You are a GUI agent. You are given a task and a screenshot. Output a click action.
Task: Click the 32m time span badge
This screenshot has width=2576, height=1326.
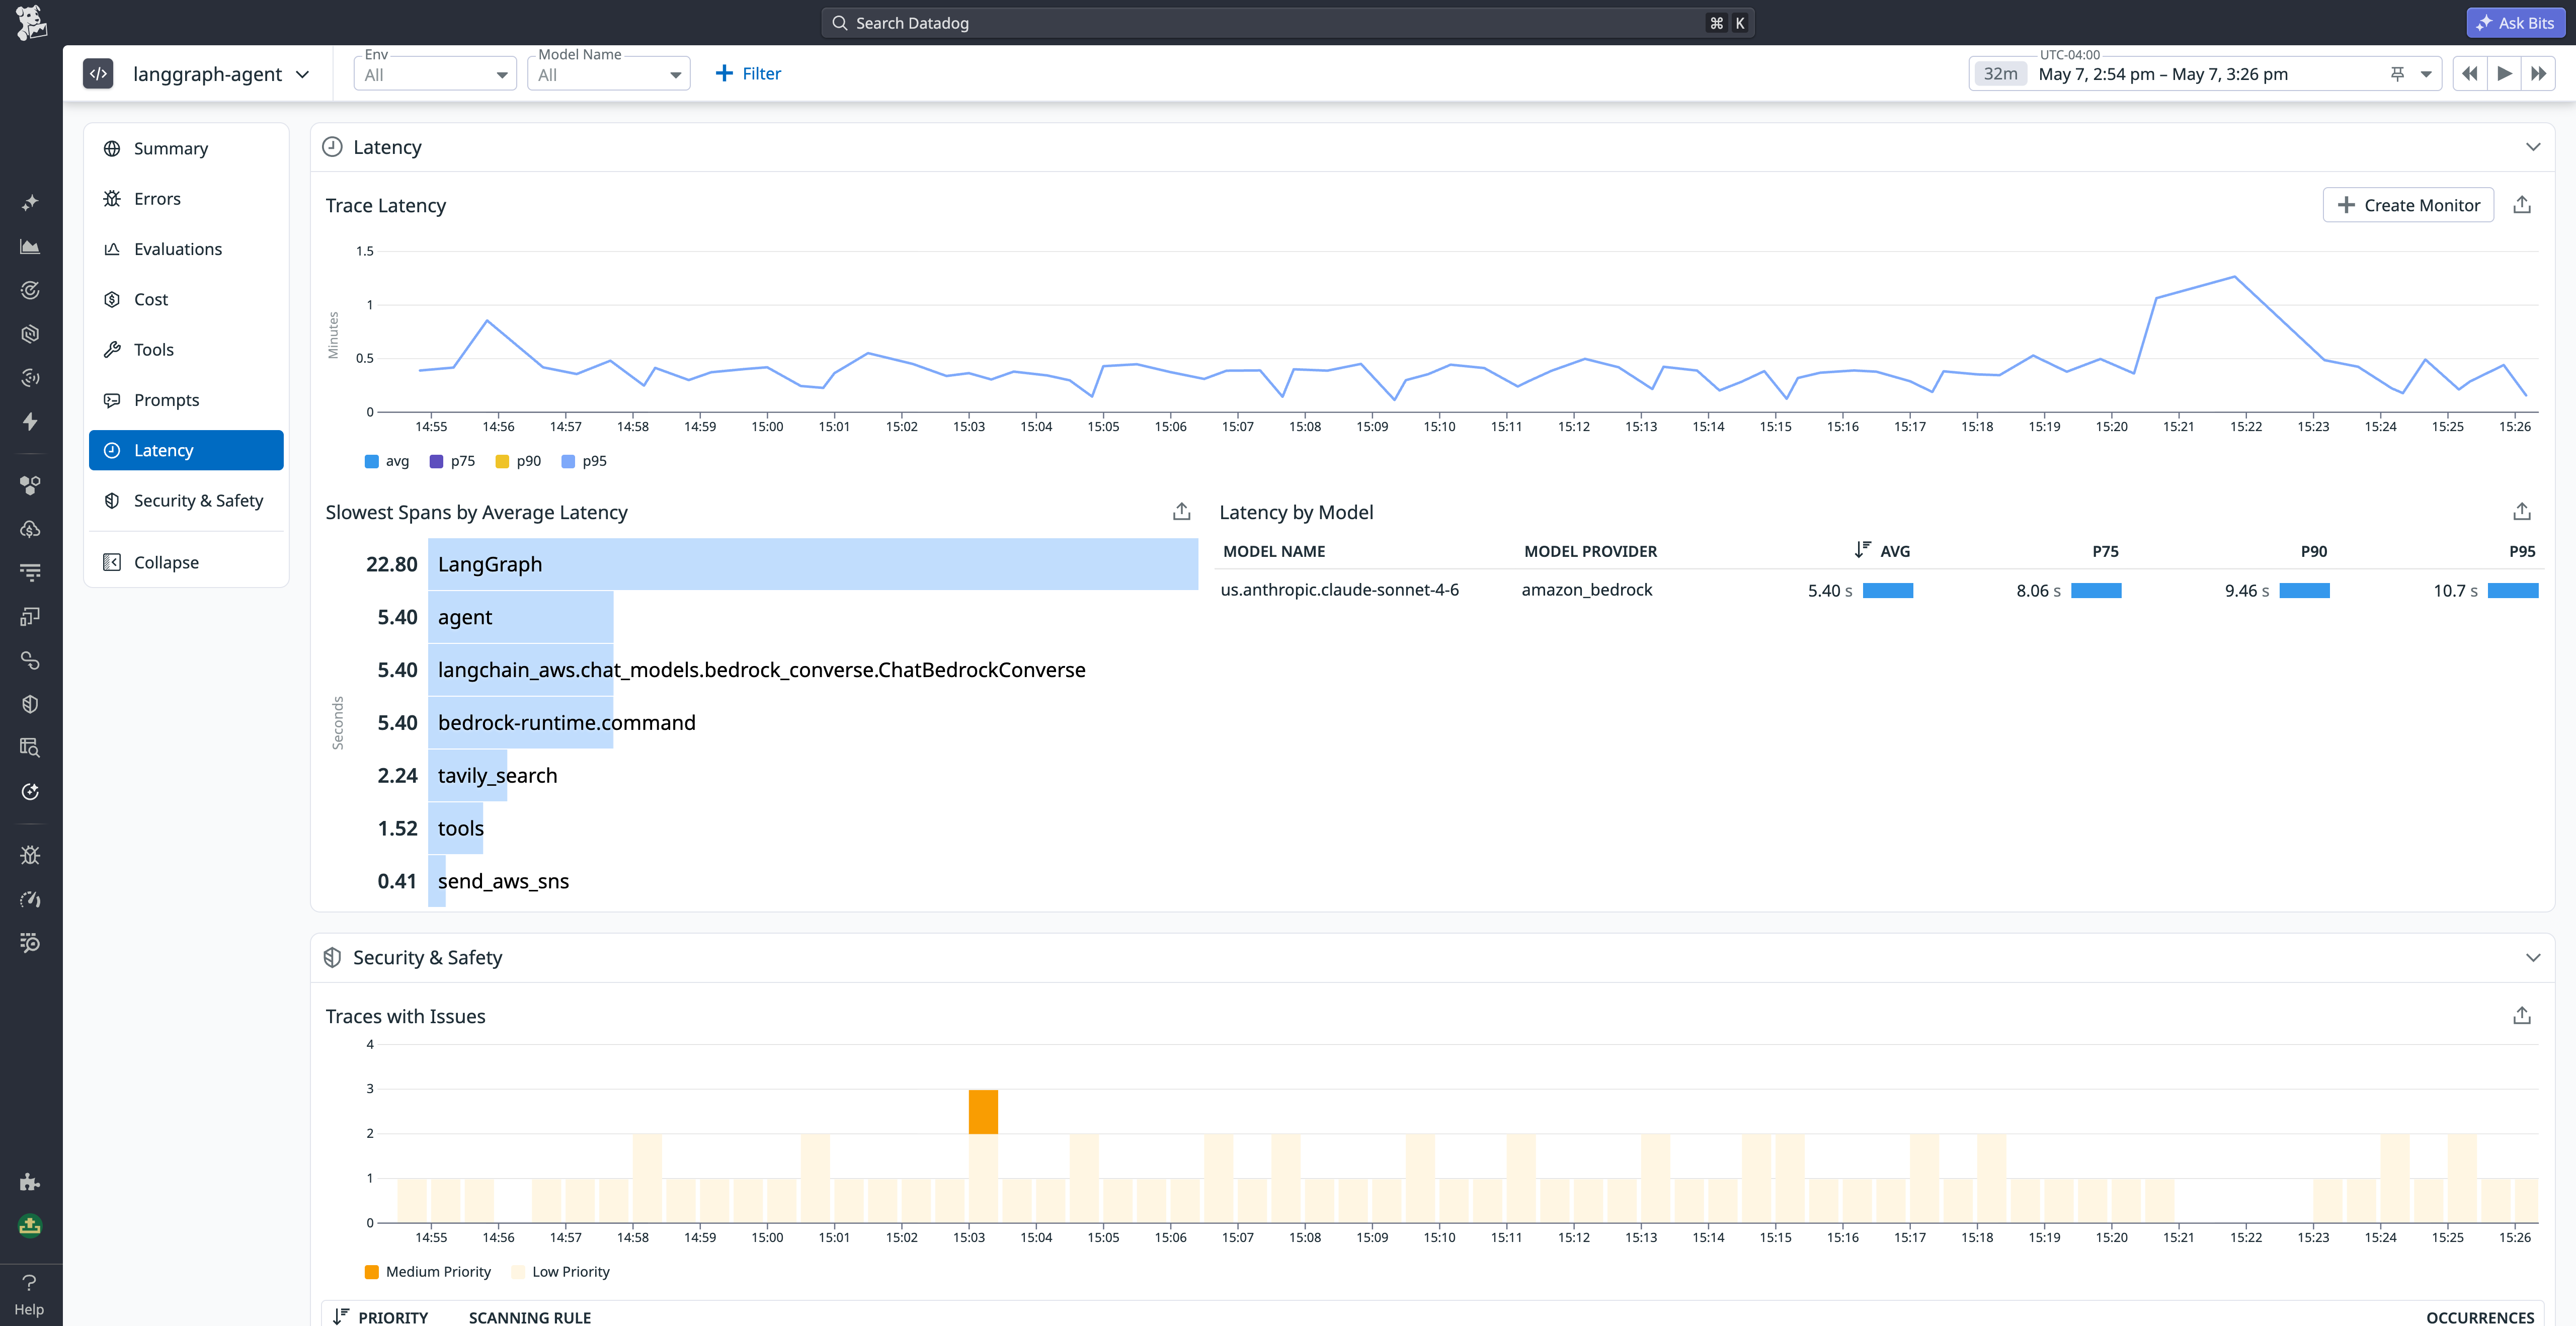coord(2000,74)
